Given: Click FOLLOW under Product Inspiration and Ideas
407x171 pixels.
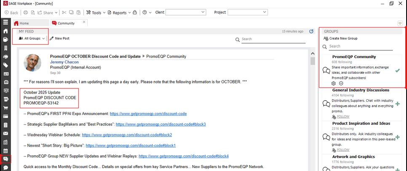Looking at the screenshot, I should point(343,150).
